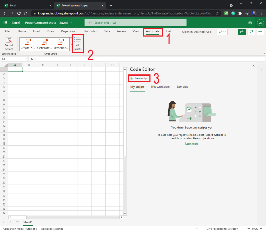Image resolution: width=266 pixels, height=231 pixels.
Task: Select row 10 header
Action: 4,109
